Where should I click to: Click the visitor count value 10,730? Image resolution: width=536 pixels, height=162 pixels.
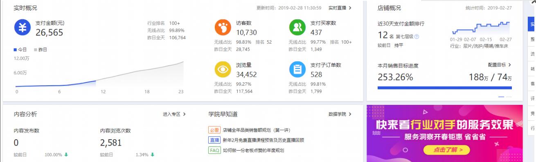tap(246, 33)
